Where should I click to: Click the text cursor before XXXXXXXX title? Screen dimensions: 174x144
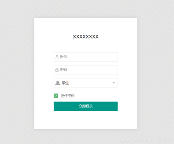click(73, 36)
